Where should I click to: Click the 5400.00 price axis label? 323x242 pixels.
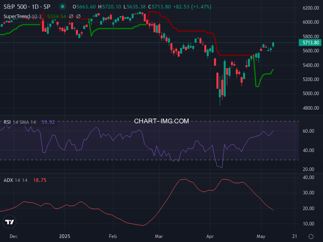click(x=311, y=65)
